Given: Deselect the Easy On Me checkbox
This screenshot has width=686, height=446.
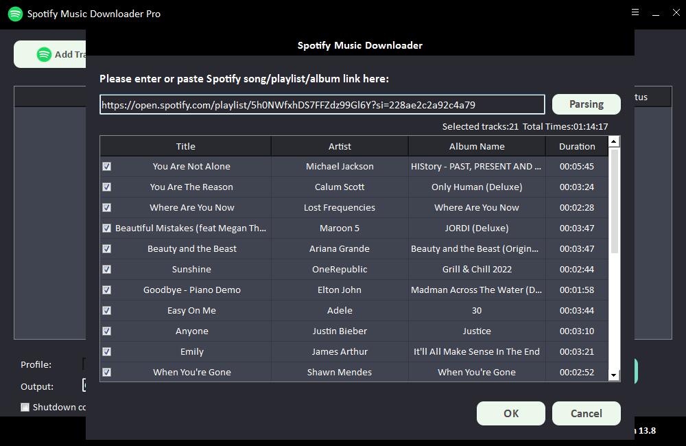Looking at the screenshot, I should pos(107,310).
